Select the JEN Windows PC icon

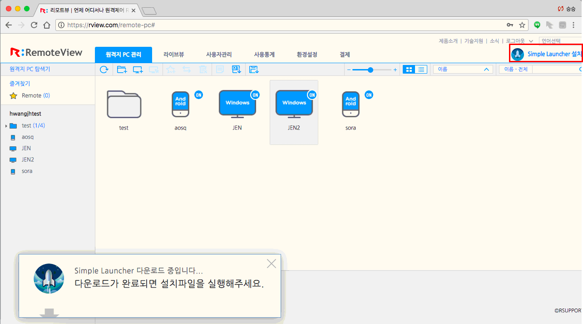237,104
